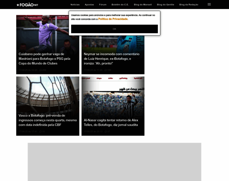Accept cookies with the OK button

click(x=114, y=29)
